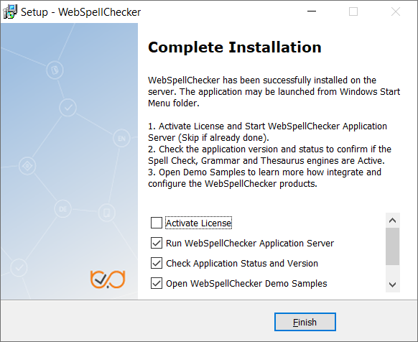
Task: Click the diamond circle icon on left banner
Action: pyautogui.click(x=27, y=166)
